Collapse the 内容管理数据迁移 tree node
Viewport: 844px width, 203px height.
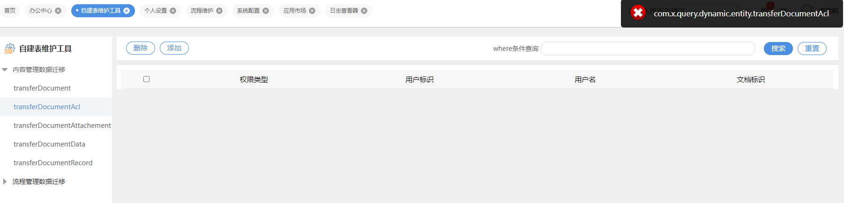(x=5, y=70)
